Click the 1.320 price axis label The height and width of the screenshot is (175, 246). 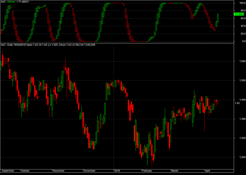tap(242, 138)
